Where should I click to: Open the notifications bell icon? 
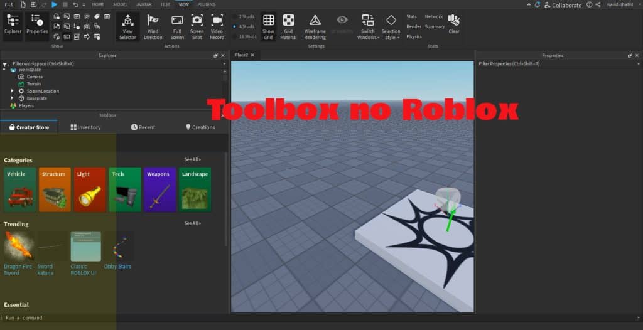pyautogui.click(x=538, y=4)
